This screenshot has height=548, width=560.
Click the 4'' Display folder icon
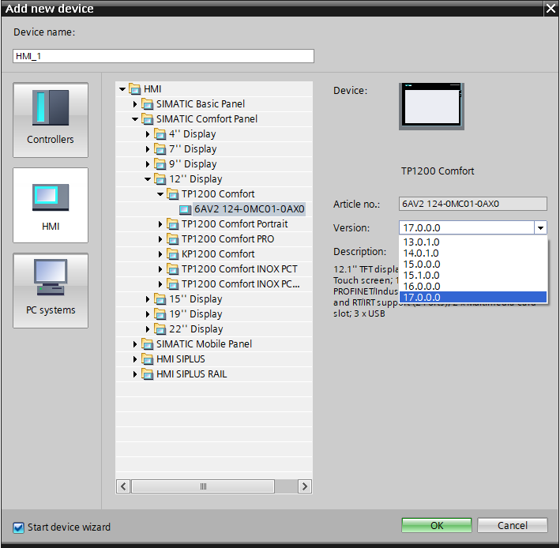[160, 134]
